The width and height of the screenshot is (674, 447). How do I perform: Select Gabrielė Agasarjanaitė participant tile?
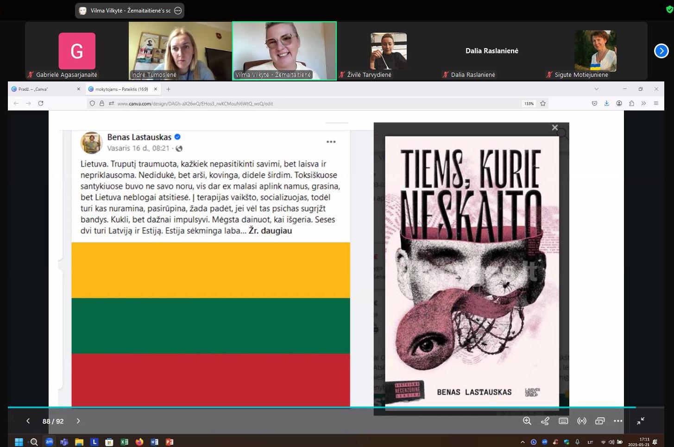(x=77, y=51)
